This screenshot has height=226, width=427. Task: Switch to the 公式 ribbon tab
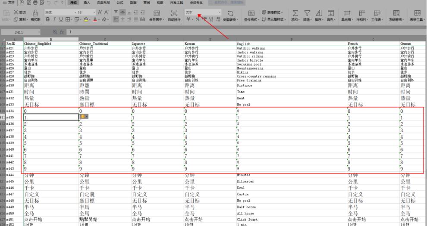tap(120, 3)
